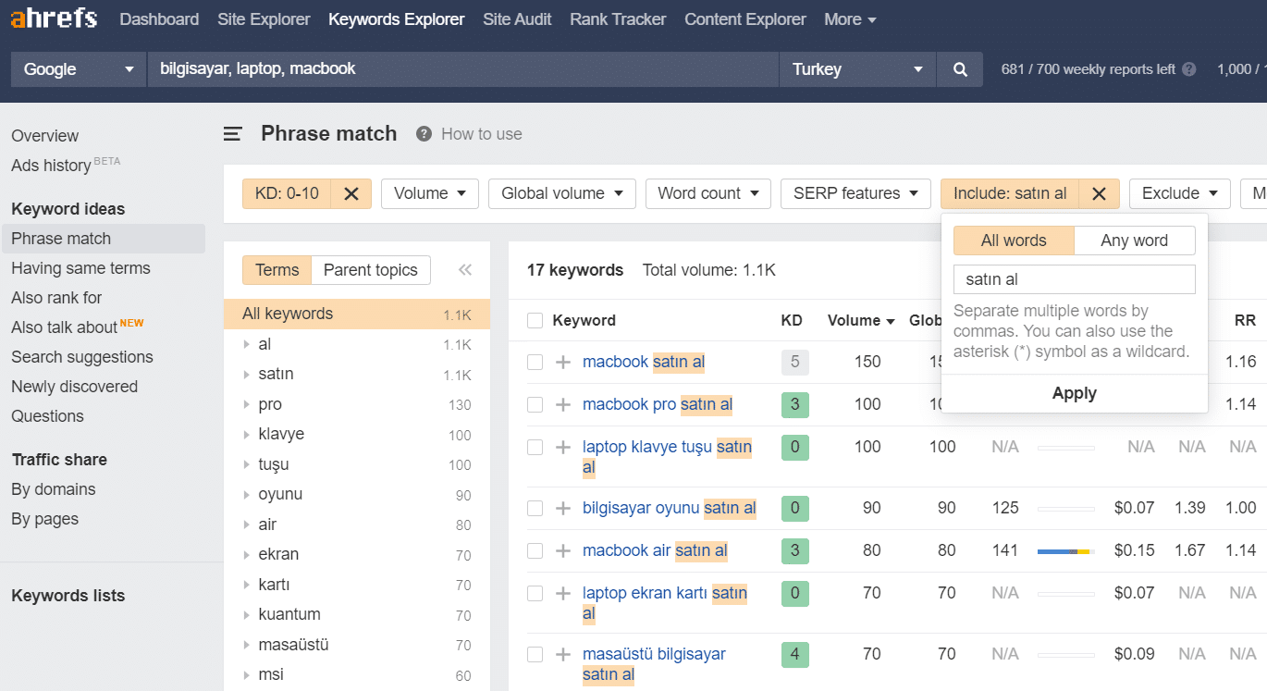Add bilgisayar oyunu satın al to list

click(563, 509)
